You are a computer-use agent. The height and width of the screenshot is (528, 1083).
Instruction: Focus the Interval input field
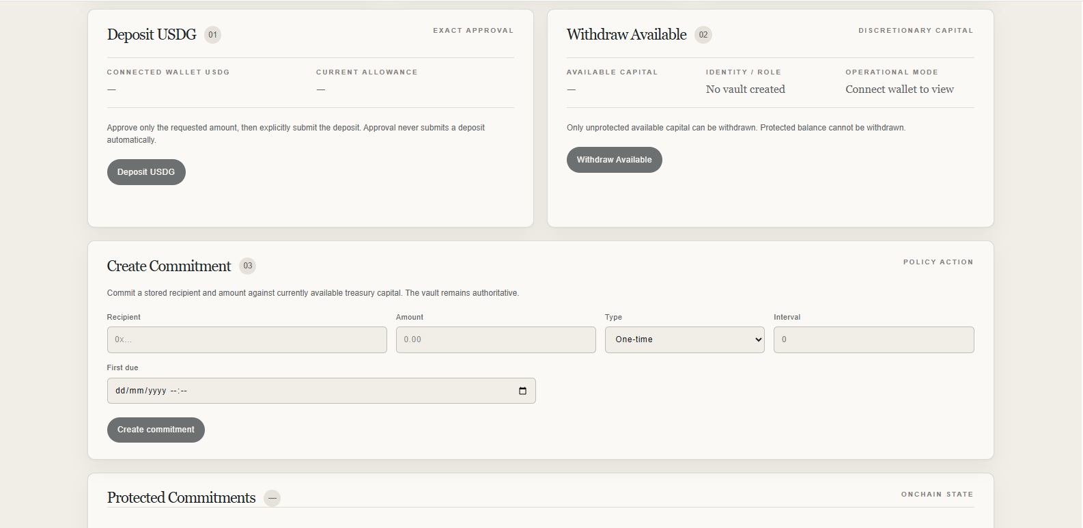click(874, 339)
